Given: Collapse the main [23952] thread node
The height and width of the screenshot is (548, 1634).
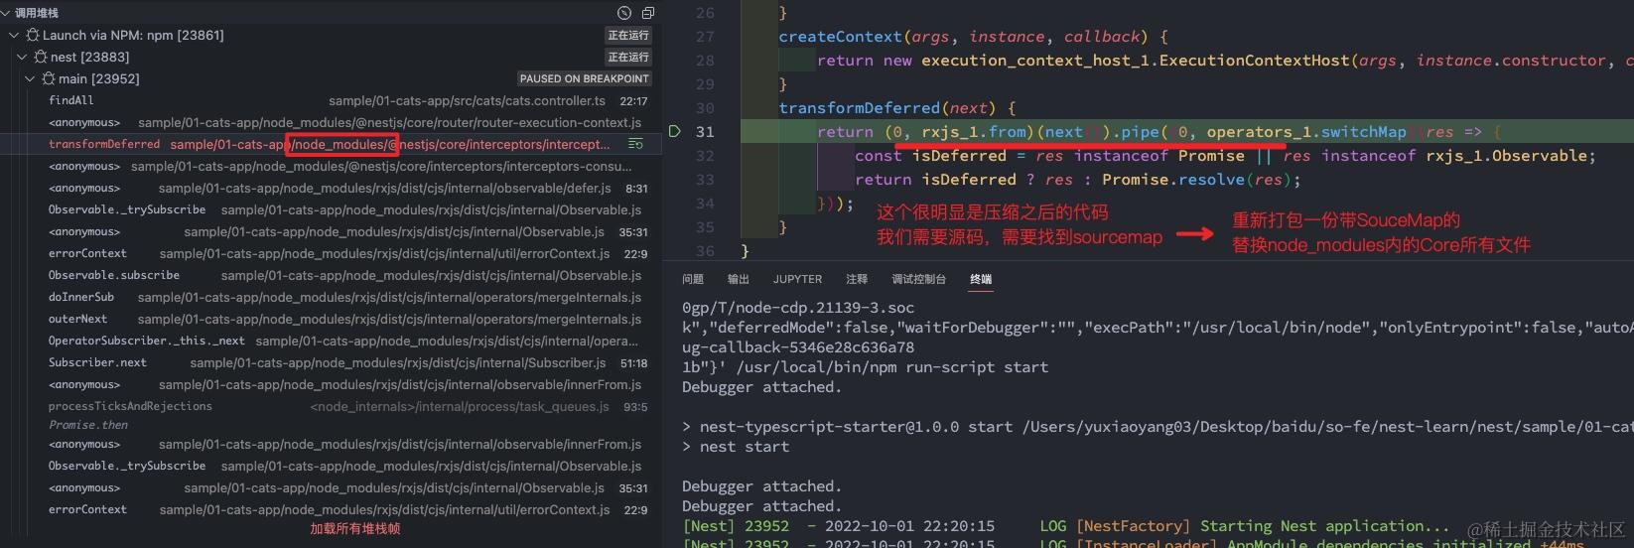Looking at the screenshot, I should click(x=30, y=78).
